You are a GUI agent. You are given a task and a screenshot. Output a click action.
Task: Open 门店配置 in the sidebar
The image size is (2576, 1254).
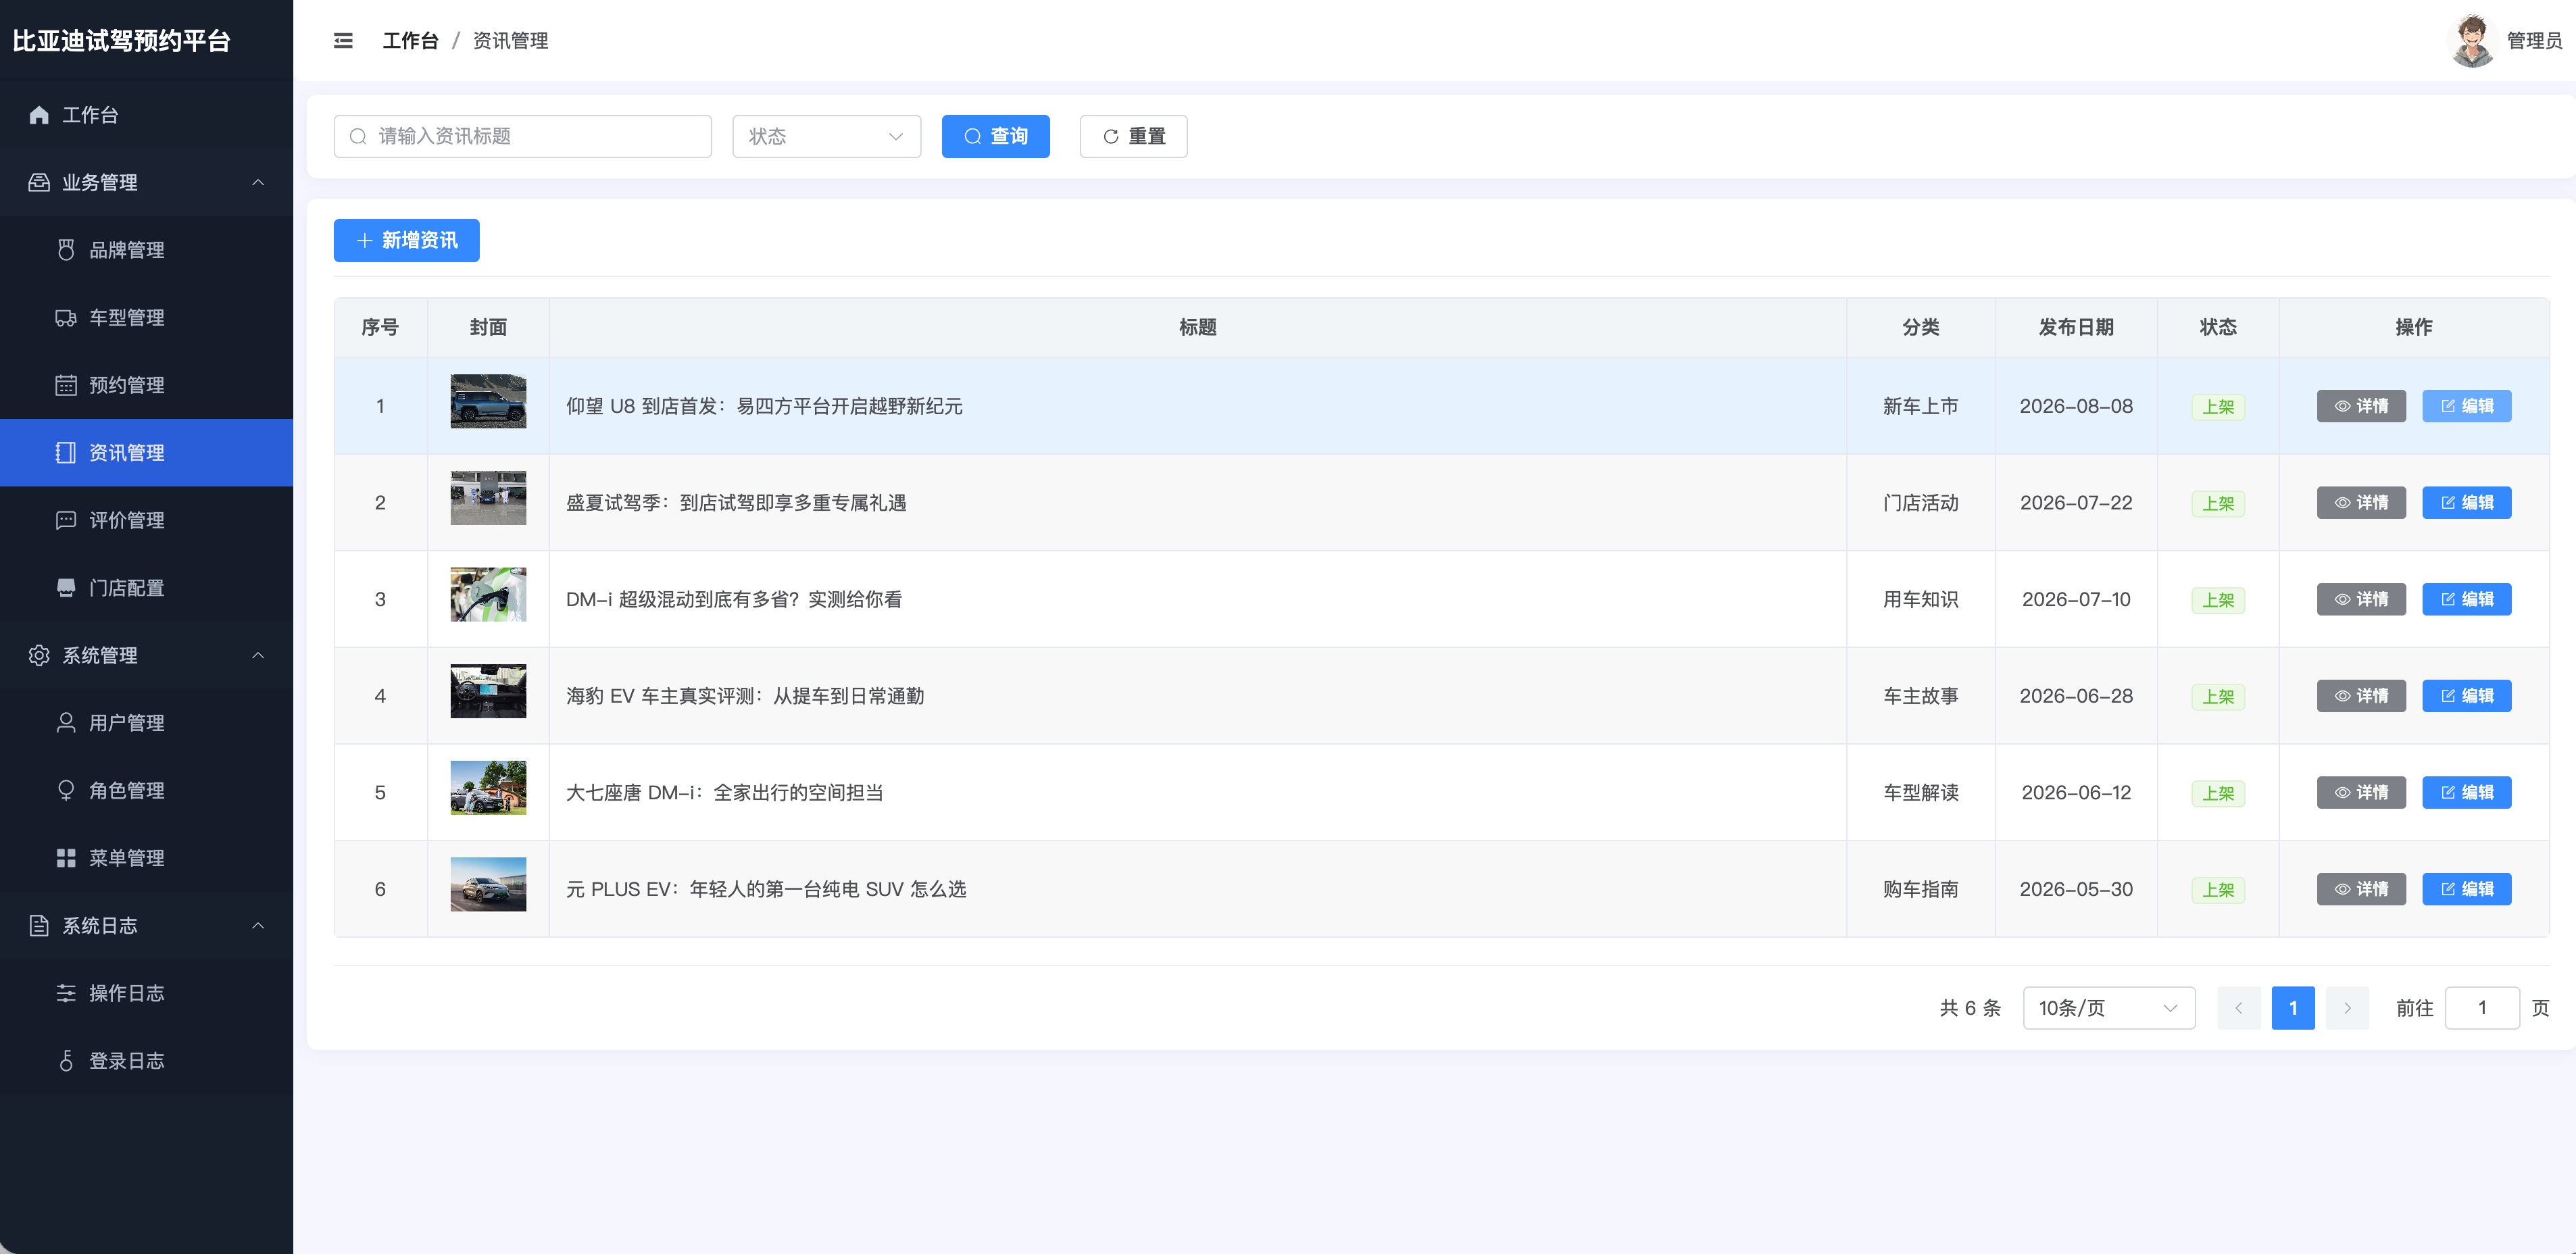pyautogui.click(x=147, y=588)
